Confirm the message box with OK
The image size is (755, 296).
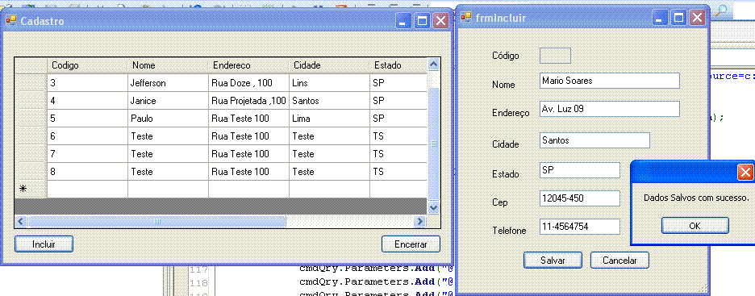point(695,225)
